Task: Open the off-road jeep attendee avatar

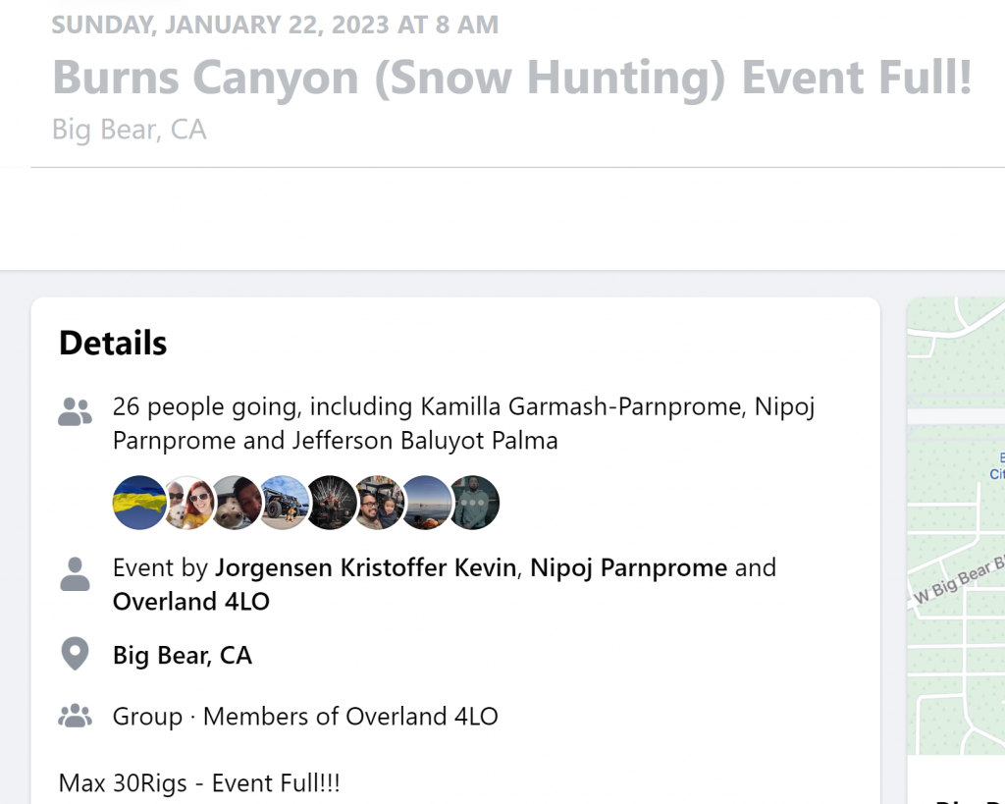Action: tap(284, 503)
